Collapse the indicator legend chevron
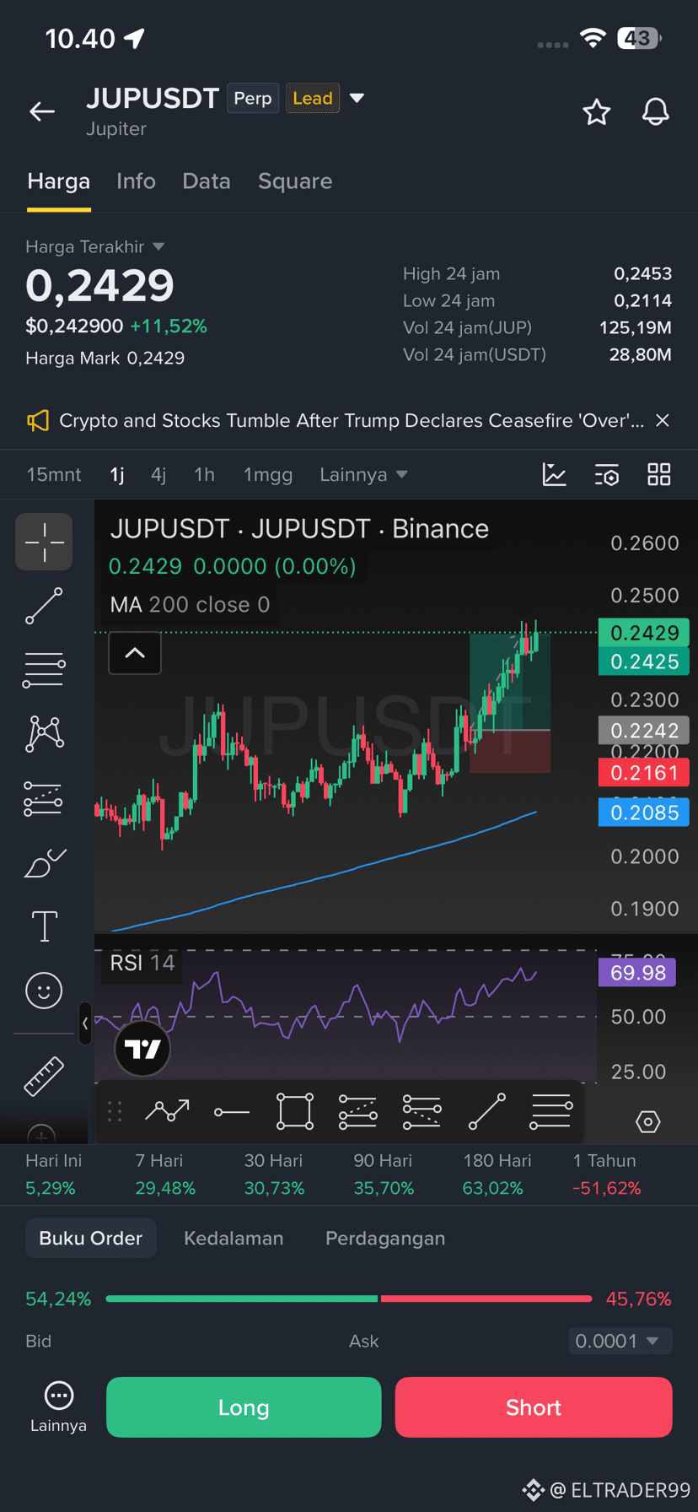The height and width of the screenshot is (1512, 698). point(135,653)
